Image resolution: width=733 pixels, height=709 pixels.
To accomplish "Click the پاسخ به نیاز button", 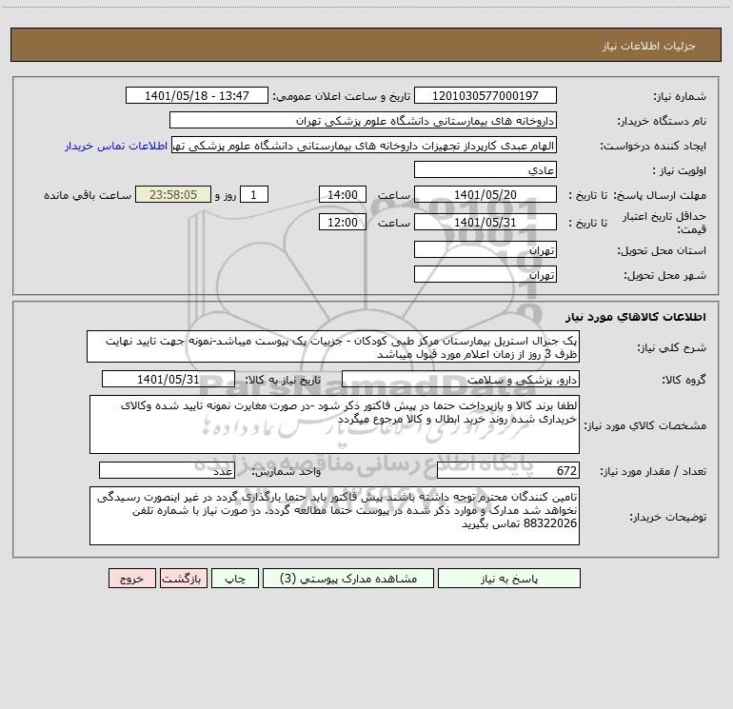I will (508, 578).
